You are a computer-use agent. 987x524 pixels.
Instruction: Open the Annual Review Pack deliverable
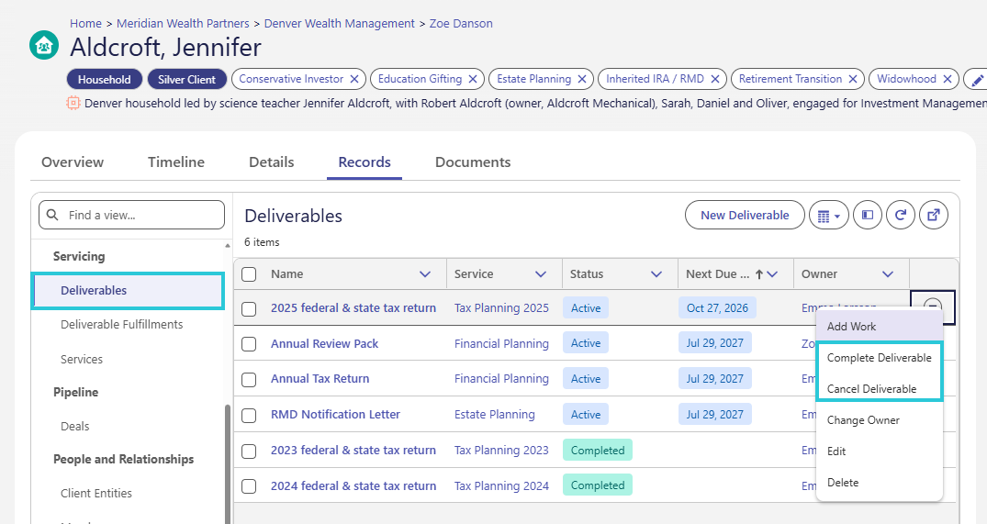(324, 343)
